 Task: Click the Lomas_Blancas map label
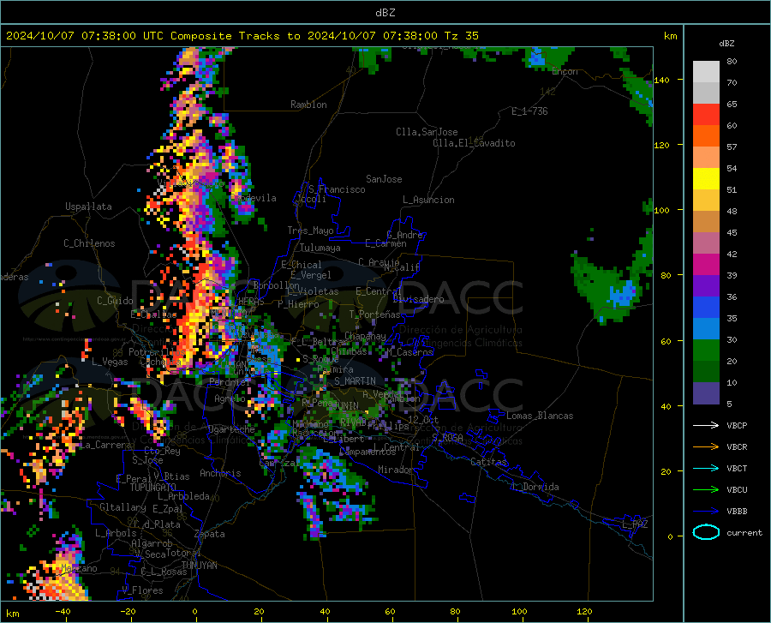540,416
